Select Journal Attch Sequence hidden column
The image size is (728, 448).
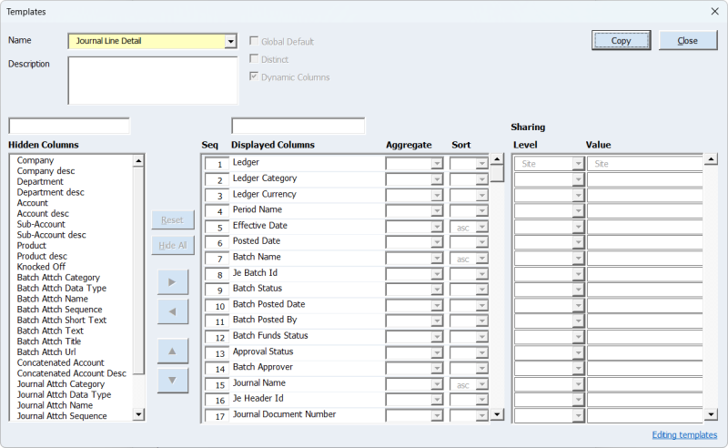(x=62, y=416)
